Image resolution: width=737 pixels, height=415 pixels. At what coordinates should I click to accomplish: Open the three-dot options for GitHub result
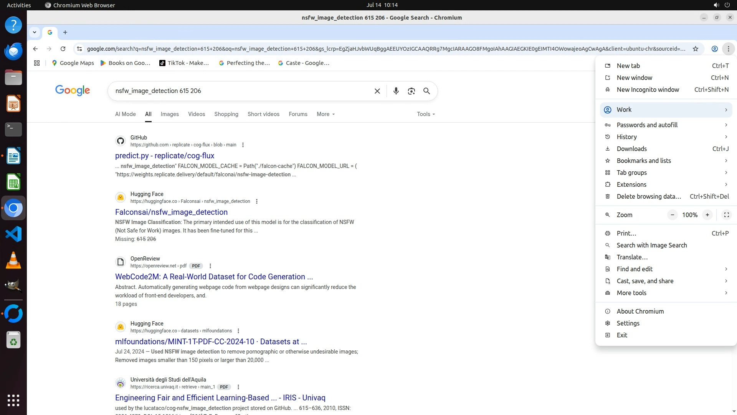tap(243, 145)
